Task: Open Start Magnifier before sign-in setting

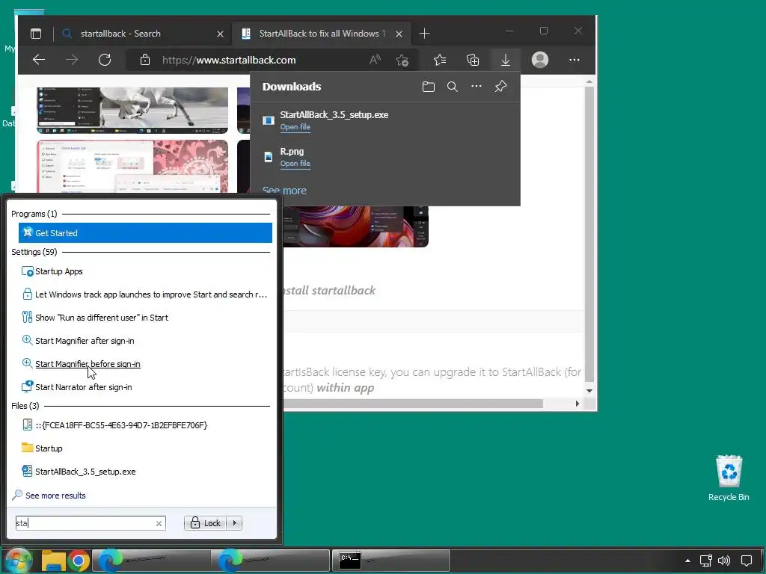Action: click(x=145, y=364)
